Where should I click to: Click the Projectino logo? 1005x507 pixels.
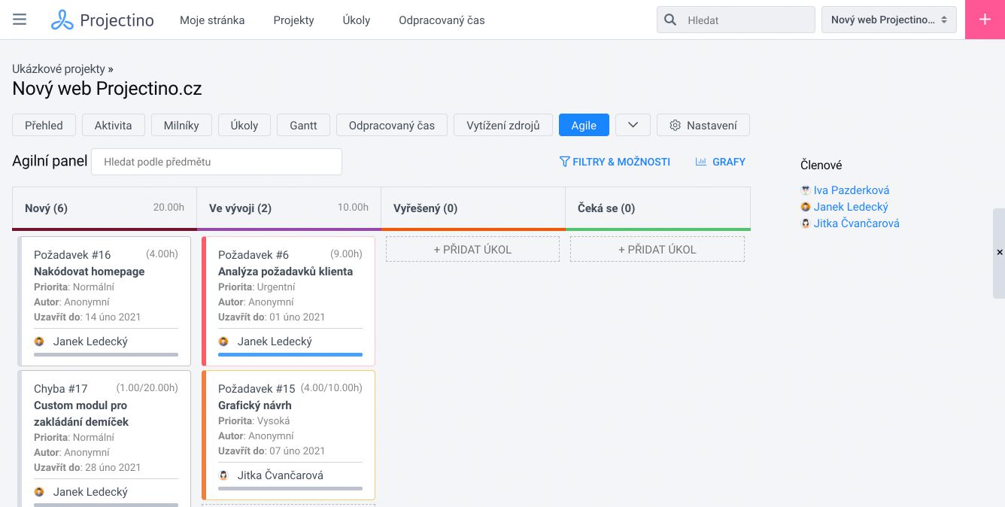point(102,20)
